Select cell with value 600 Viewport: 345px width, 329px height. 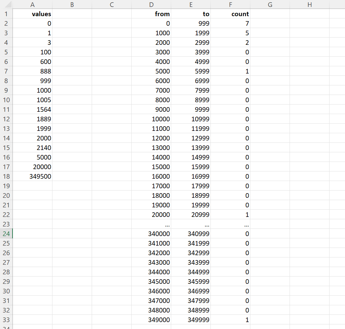[33, 62]
